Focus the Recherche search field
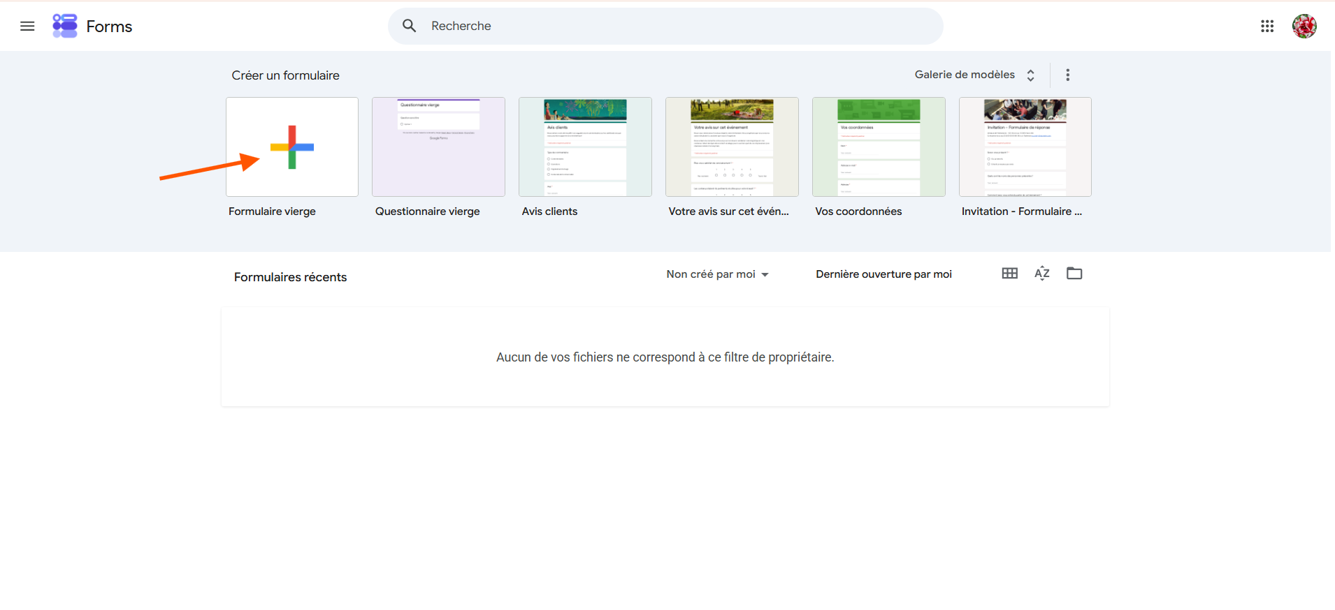1335x610 pixels. pyautogui.click(x=665, y=26)
